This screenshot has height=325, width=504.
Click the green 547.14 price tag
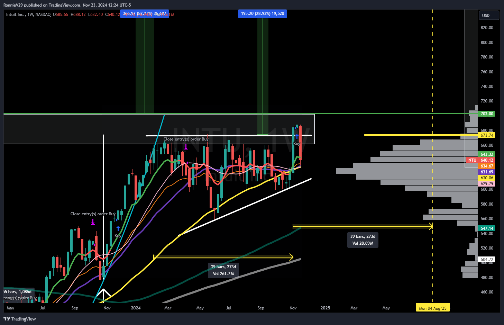pos(486,228)
